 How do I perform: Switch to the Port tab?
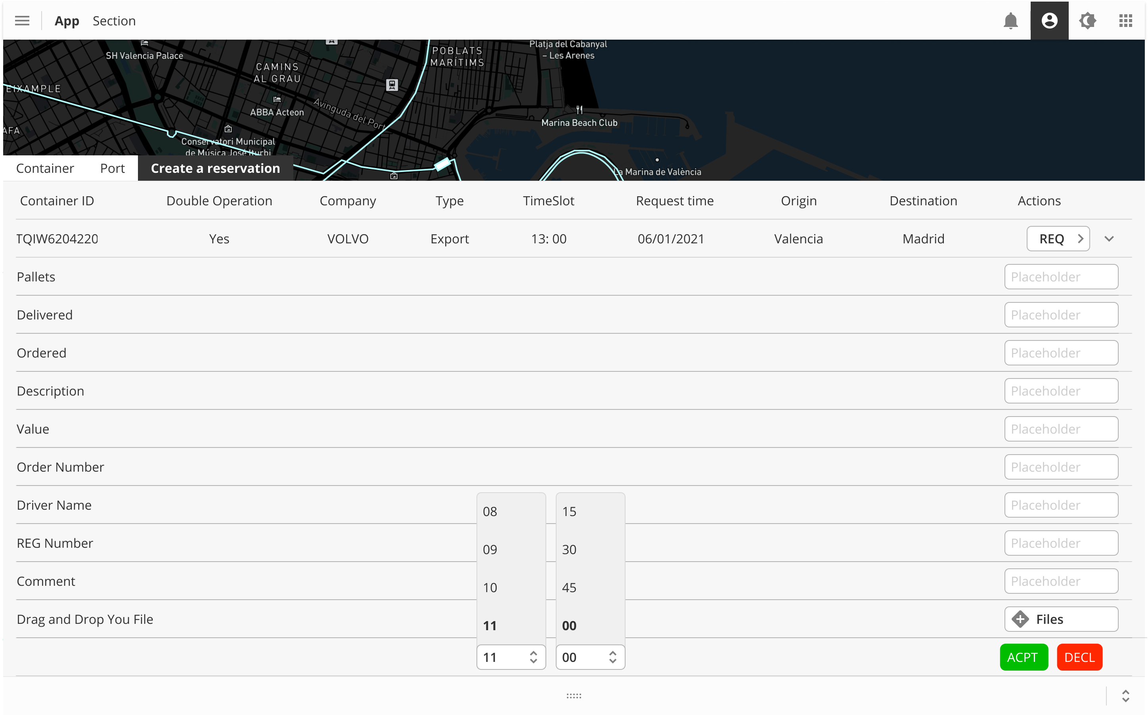[112, 168]
